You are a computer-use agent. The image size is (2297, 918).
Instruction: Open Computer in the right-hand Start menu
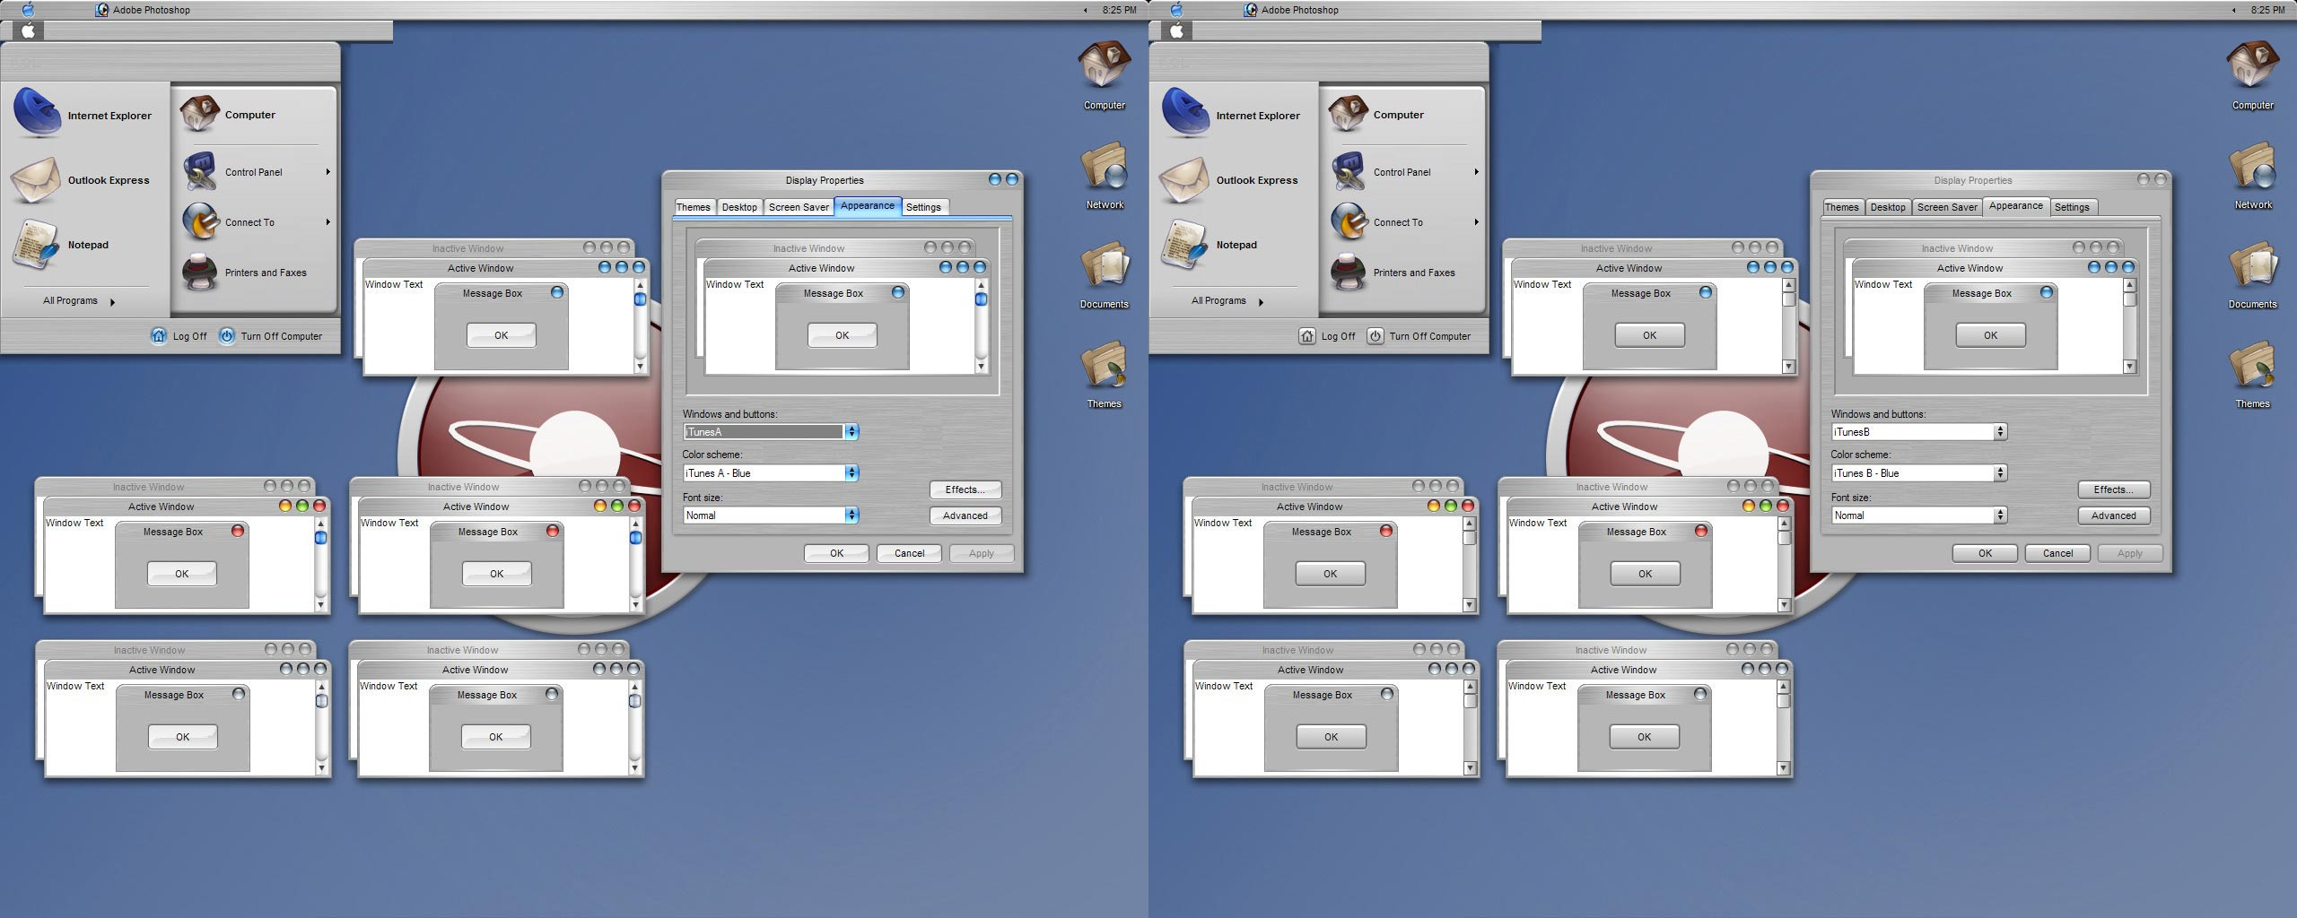click(1376, 115)
